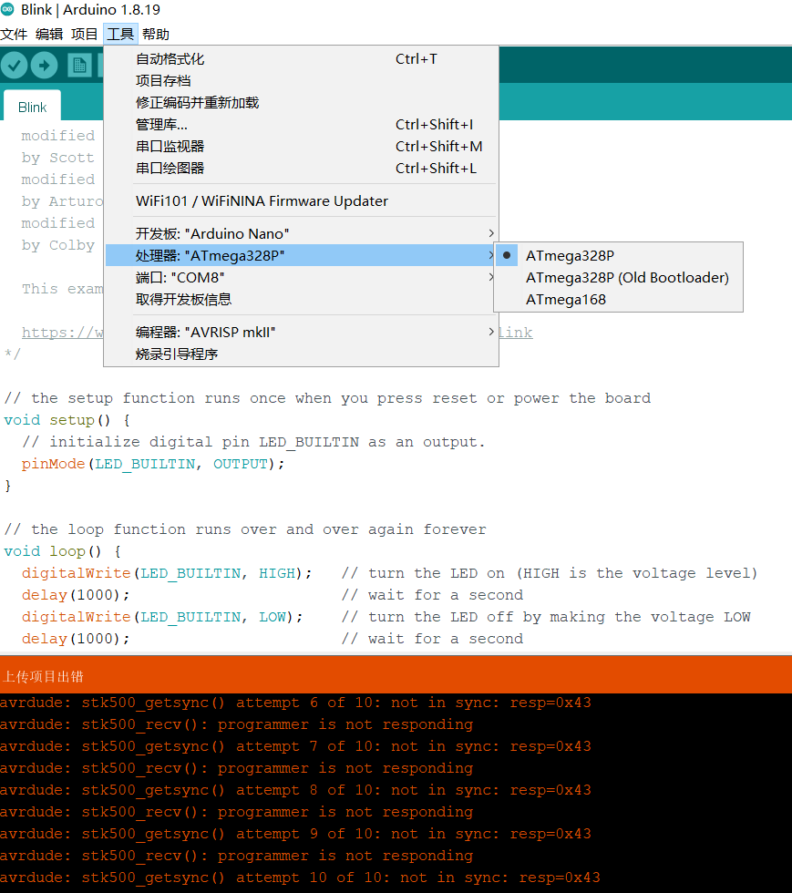Click the 'void setup() {' line in the editor
792x893 pixels.
(x=67, y=420)
